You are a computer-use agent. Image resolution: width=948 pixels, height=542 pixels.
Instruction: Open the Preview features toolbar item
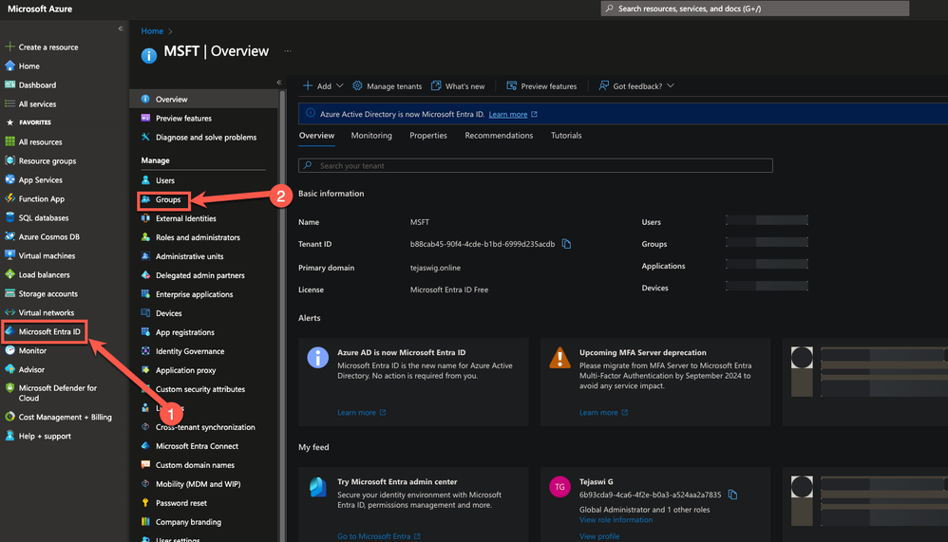tap(541, 85)
